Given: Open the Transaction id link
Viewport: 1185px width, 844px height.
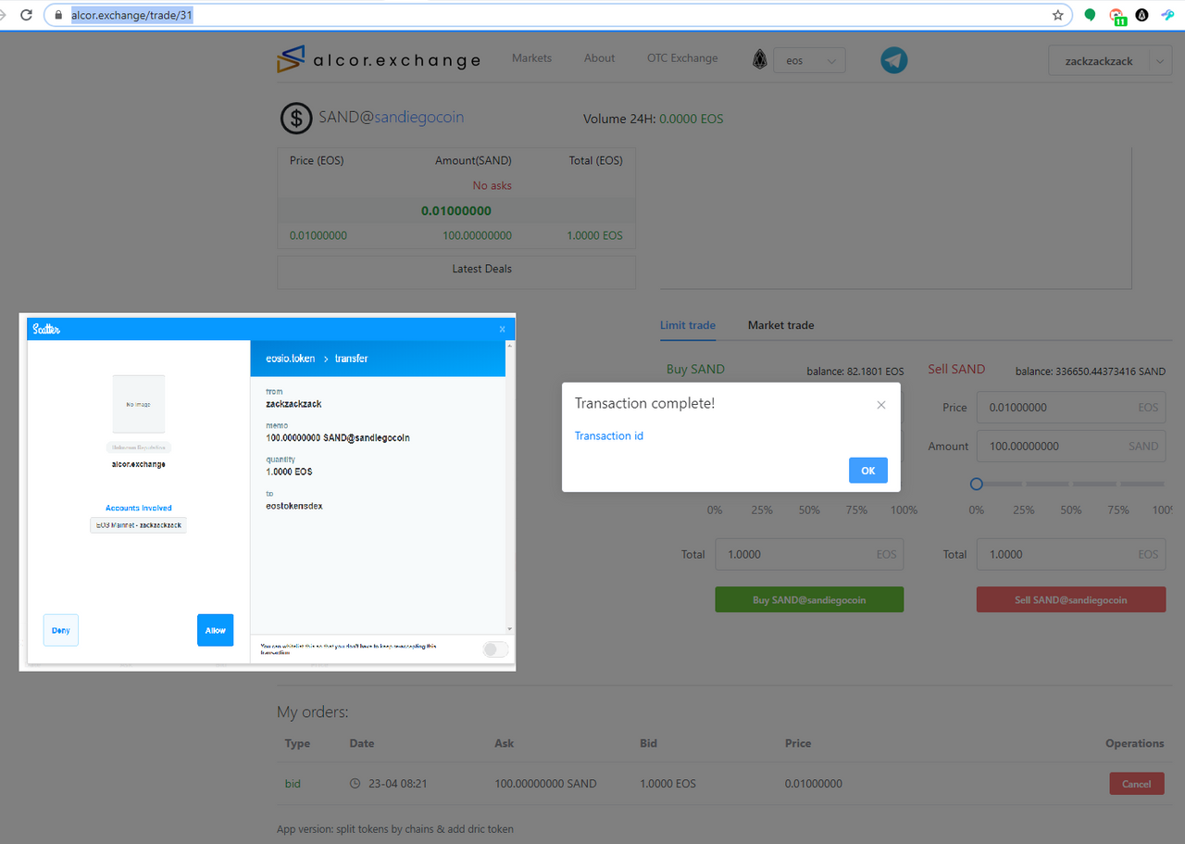Looking at the screenshot, I should pyautogui.click(x=609, y=435).
